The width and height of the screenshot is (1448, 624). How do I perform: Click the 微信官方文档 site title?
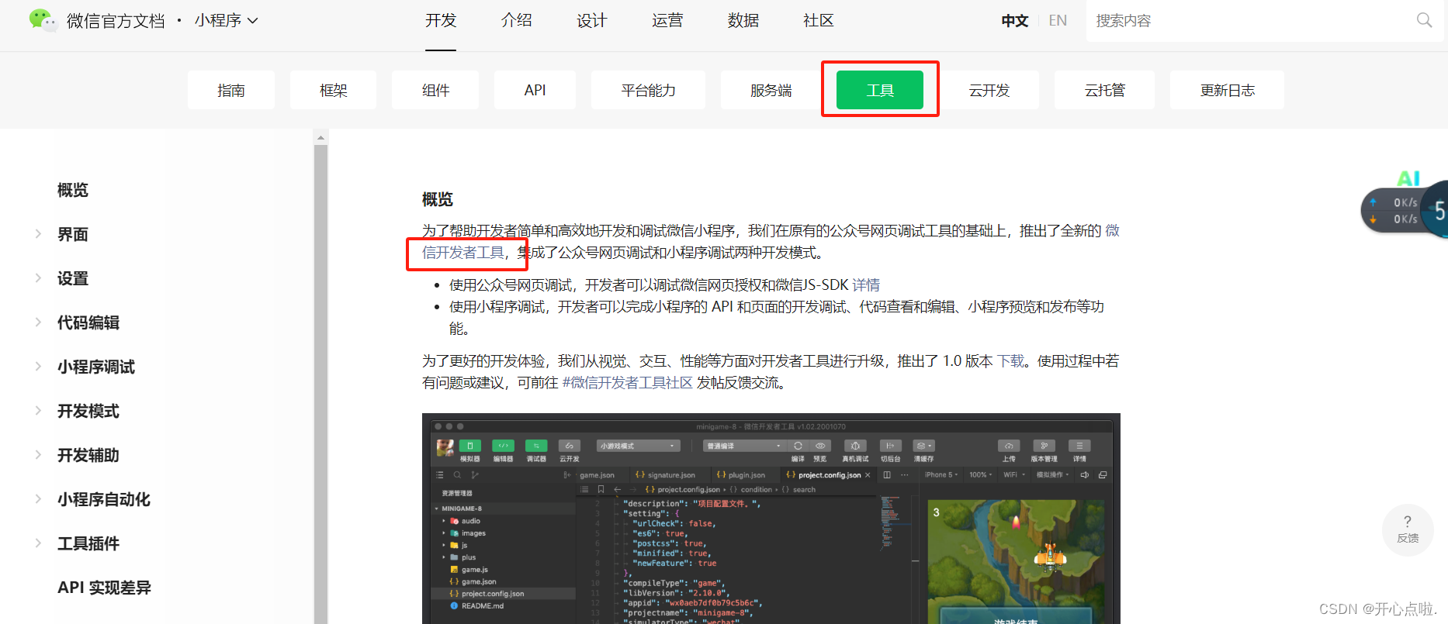point(116,21)
